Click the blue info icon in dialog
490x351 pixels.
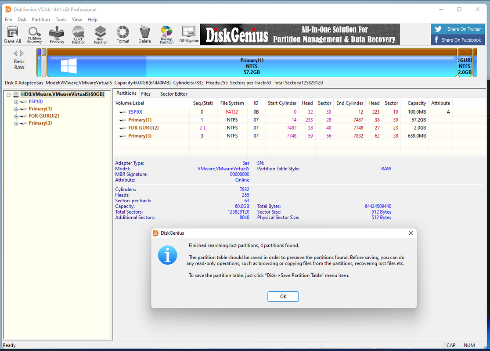(167, 255)
